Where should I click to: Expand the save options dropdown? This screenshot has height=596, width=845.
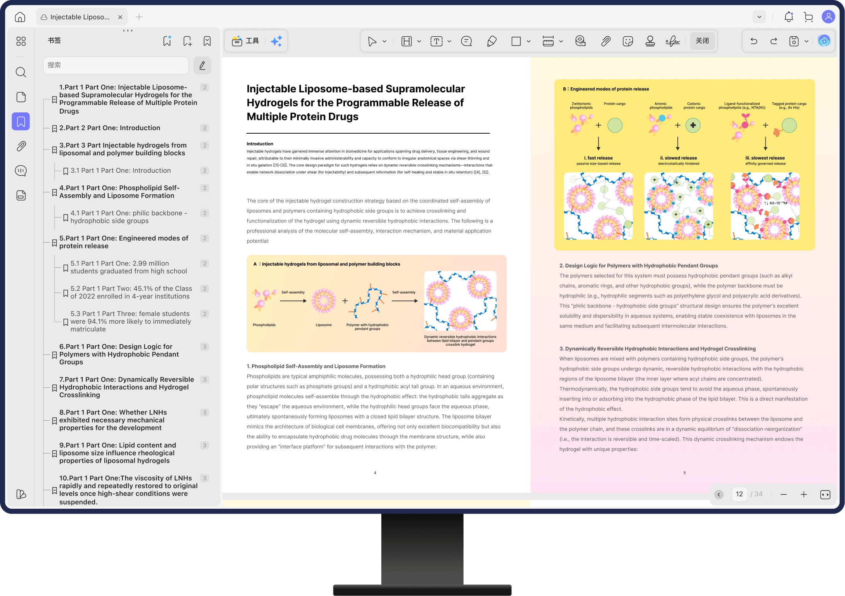[x=806, y=41]
